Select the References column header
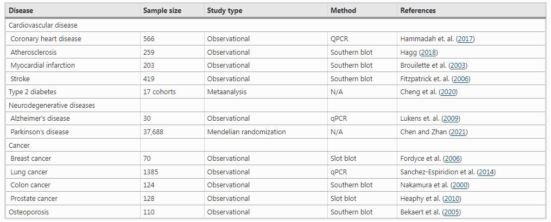The width and height of the screenshot is (551, 222). 417,10
